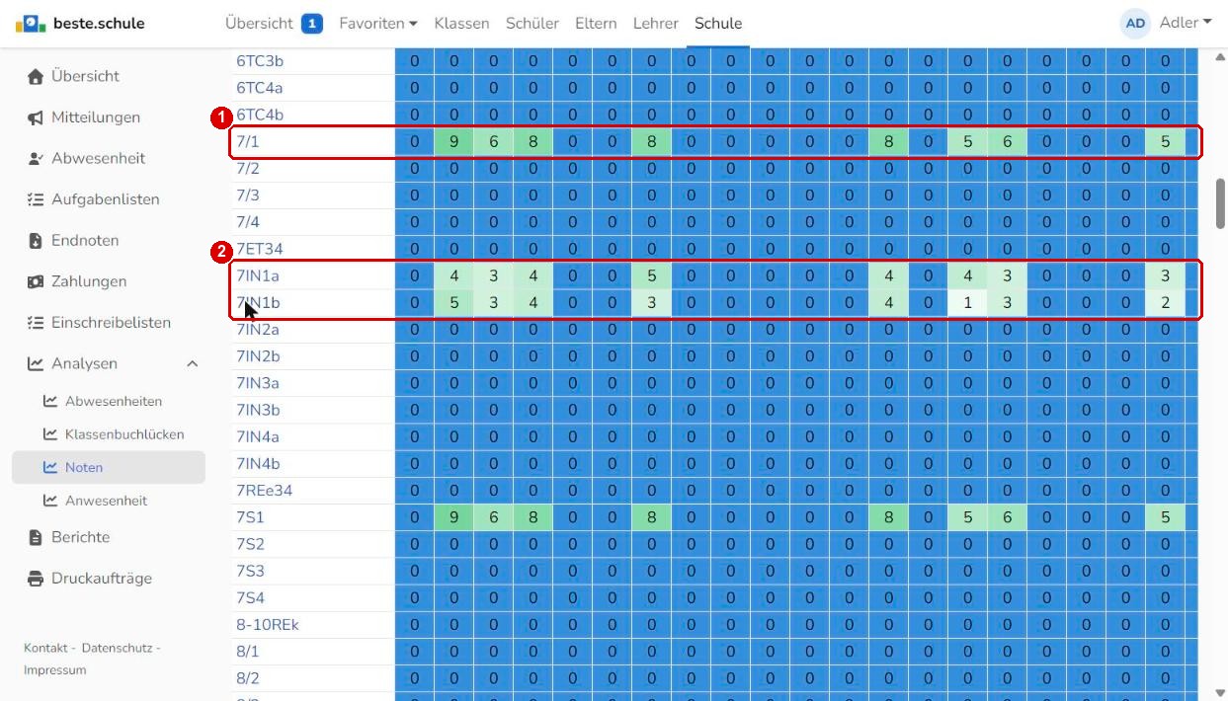Screen dimensions: 1228x701
Task: Collapse the Analysen section chevron
Action: click(192, 364)
